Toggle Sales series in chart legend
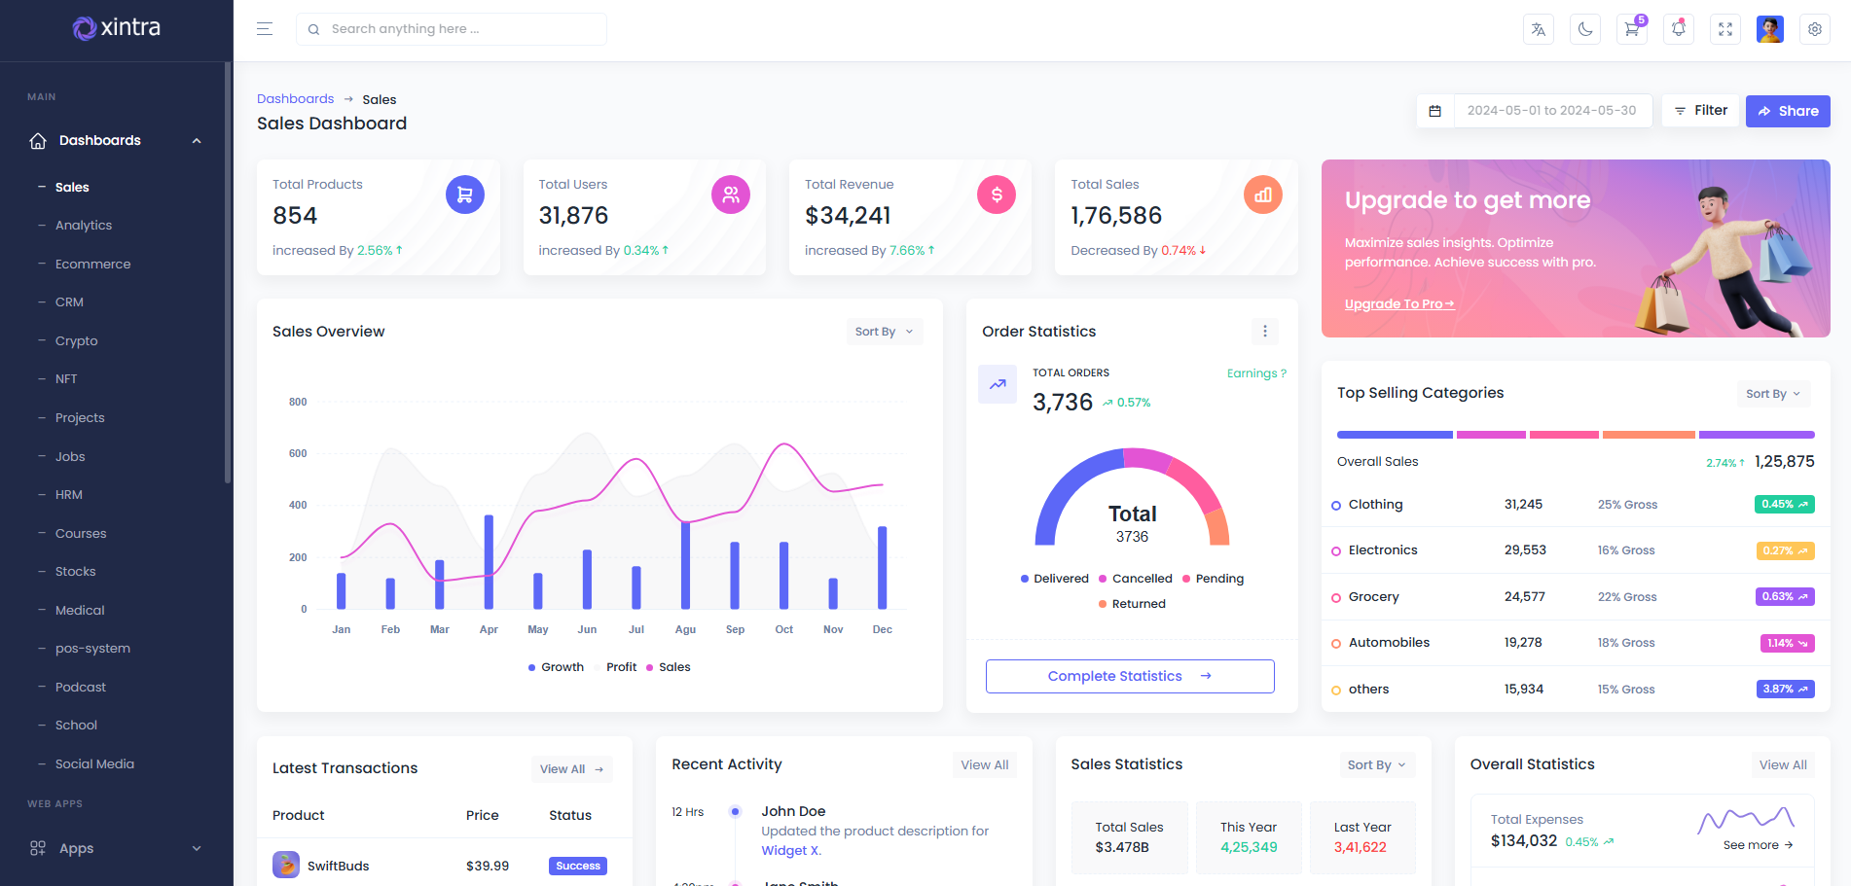This screenshot has width=1851, height=886. coord(669,667)
